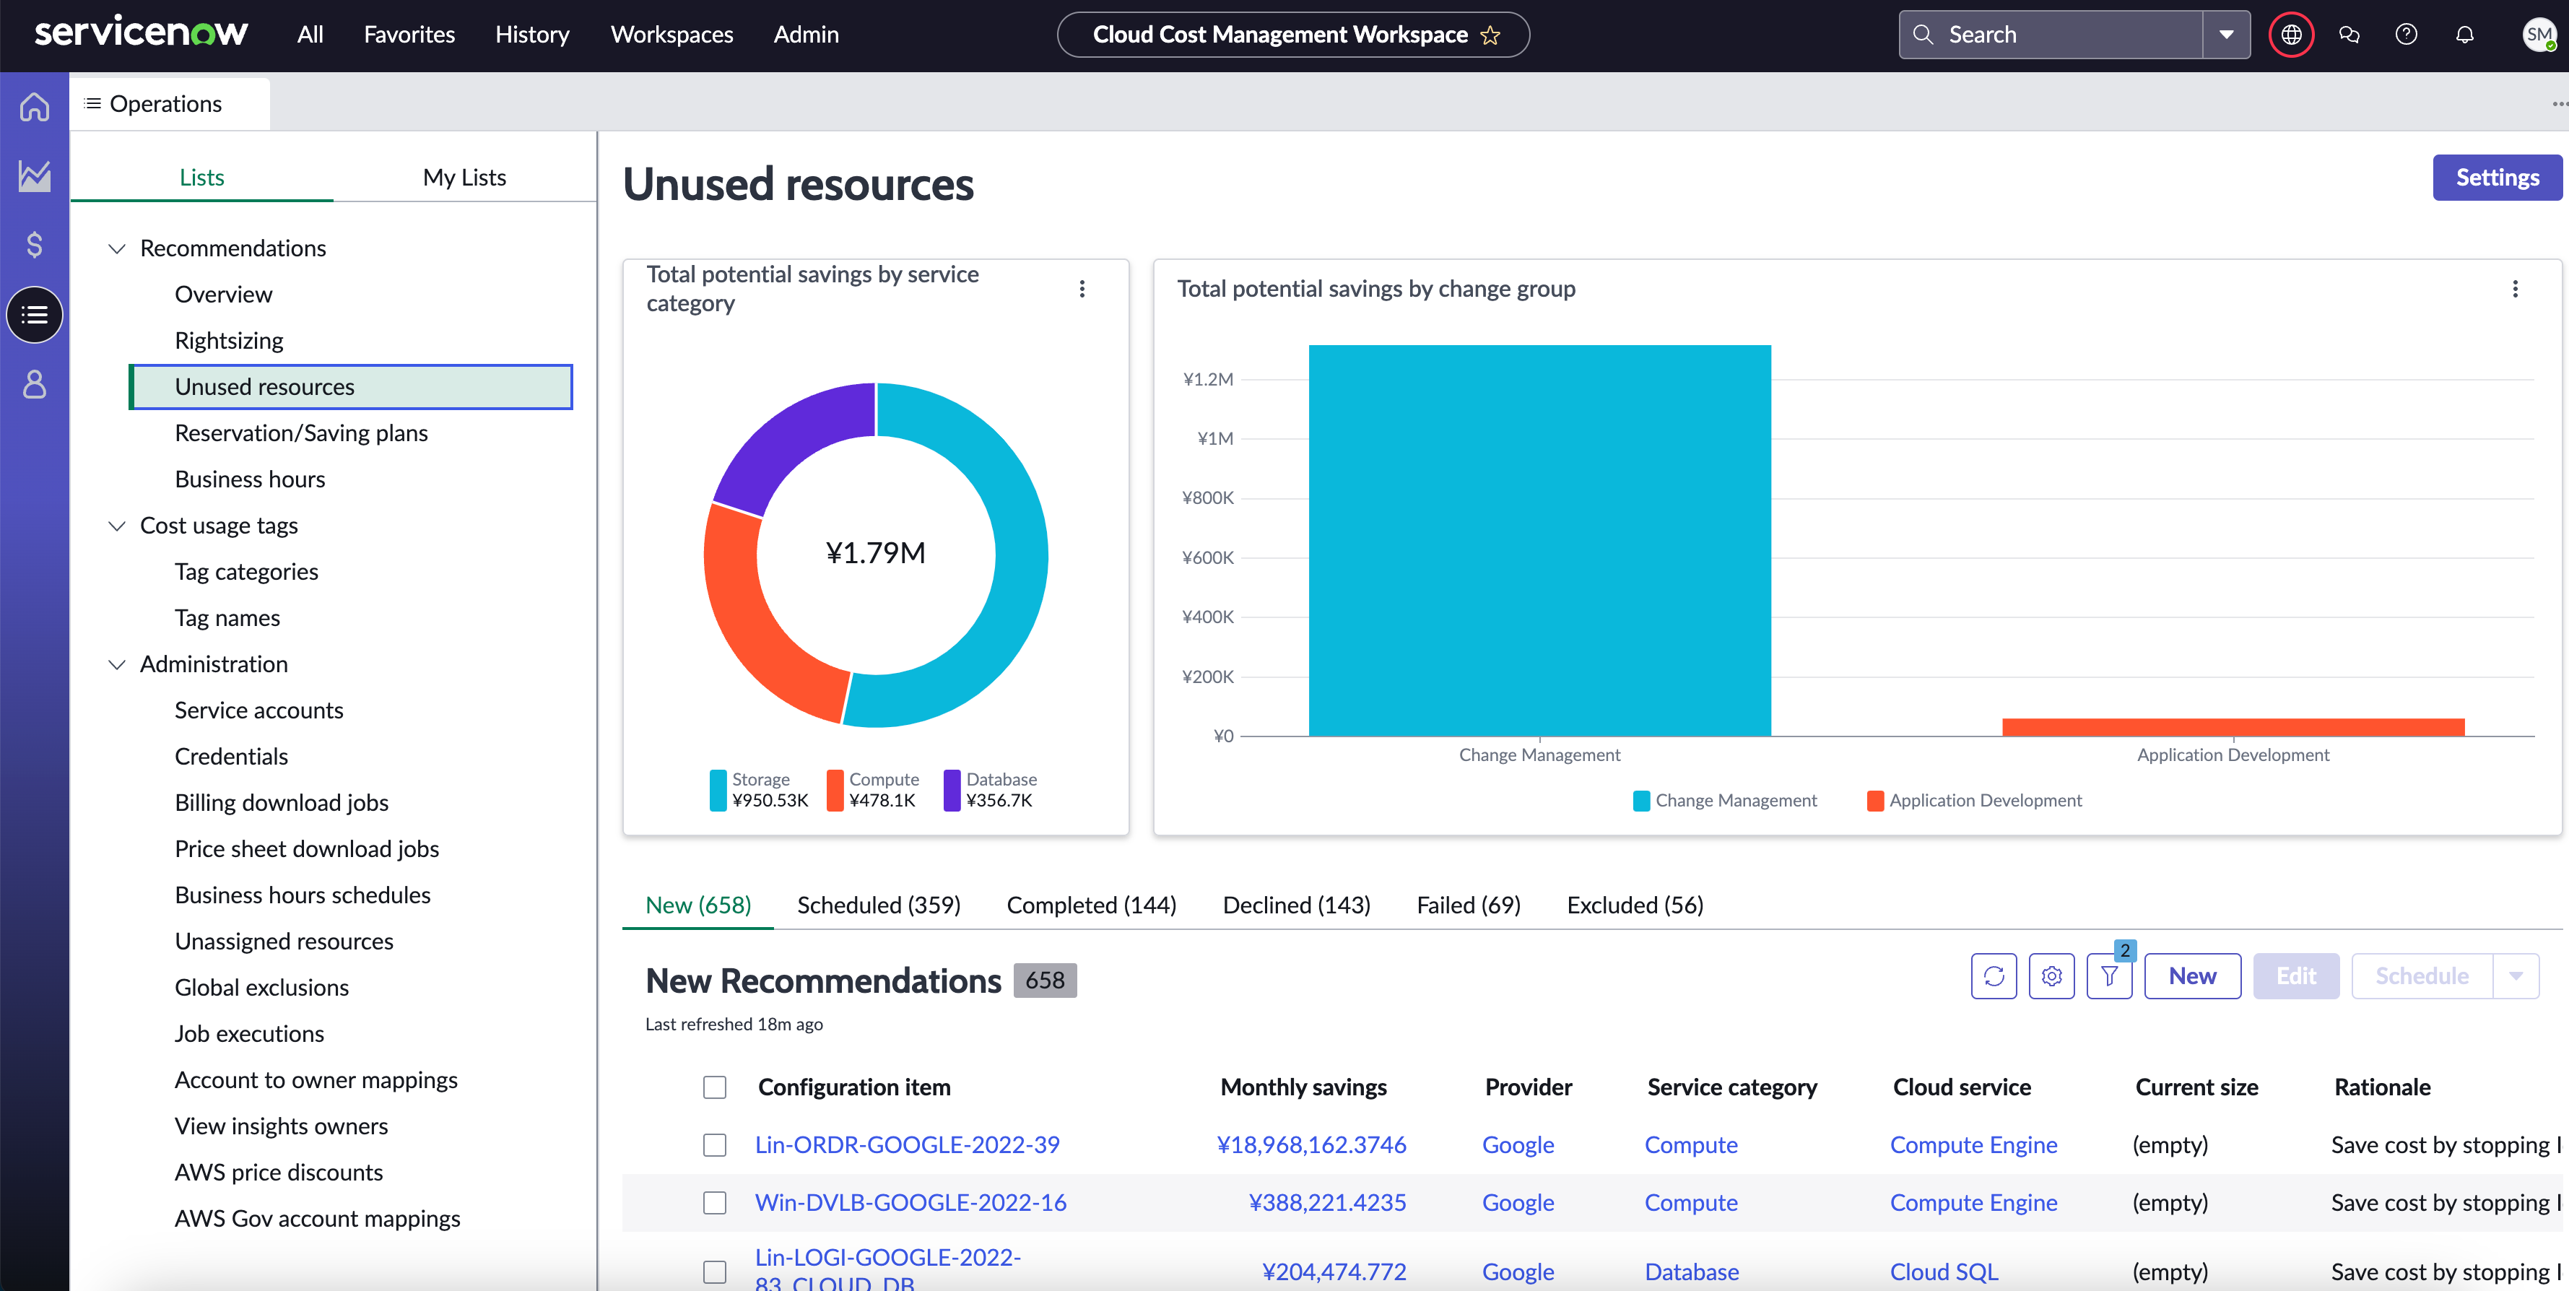Screen dimensions: 2569x1291
Task: Select Reservation/Saving plans item
Action: (301, 432)
